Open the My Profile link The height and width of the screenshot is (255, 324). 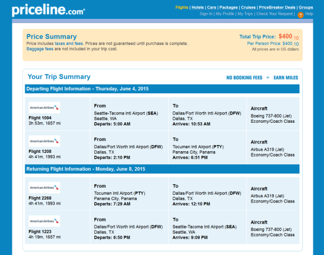(225, 14)
